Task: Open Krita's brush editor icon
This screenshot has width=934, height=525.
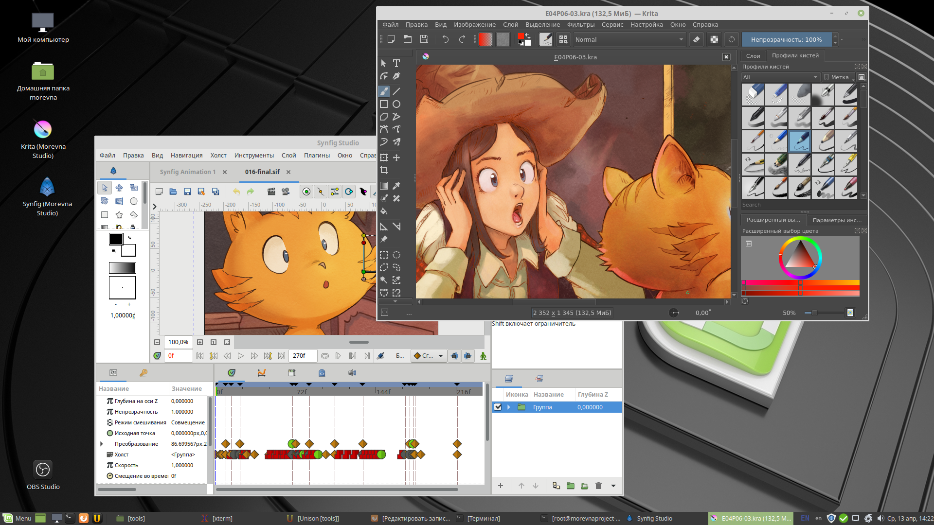Action: (x=546, y=39)
